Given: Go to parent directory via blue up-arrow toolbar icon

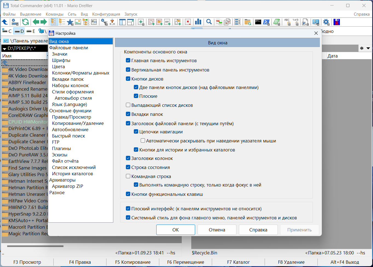Looking at the screenshot, I should coord(5,22).
